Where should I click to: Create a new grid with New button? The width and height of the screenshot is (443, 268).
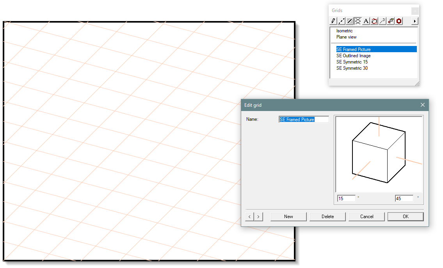pos(288,216)
